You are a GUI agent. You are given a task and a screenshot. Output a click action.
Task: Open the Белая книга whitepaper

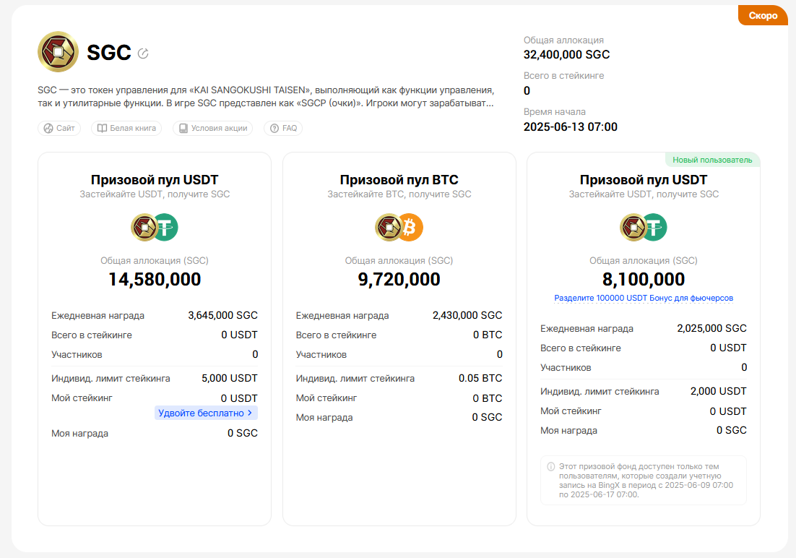pos(126,128)
